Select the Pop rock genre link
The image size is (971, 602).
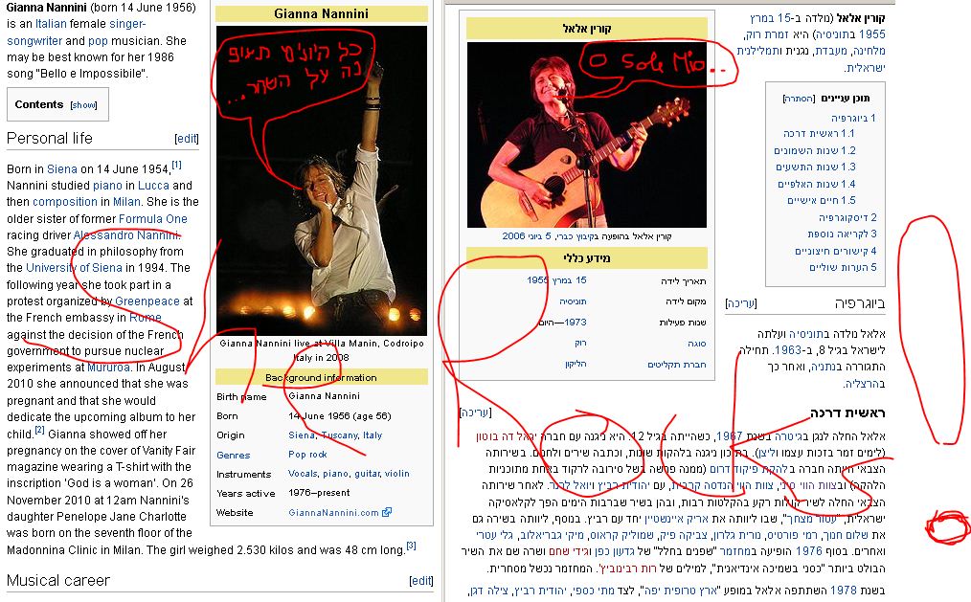[x=307, y=454]
